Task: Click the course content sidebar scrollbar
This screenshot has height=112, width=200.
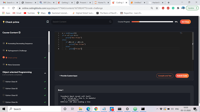Action: [49, 48]
